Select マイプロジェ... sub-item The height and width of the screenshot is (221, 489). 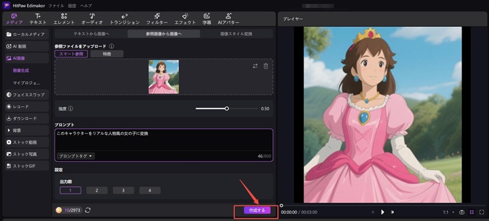pyautogui.click(x=26, y=83)
